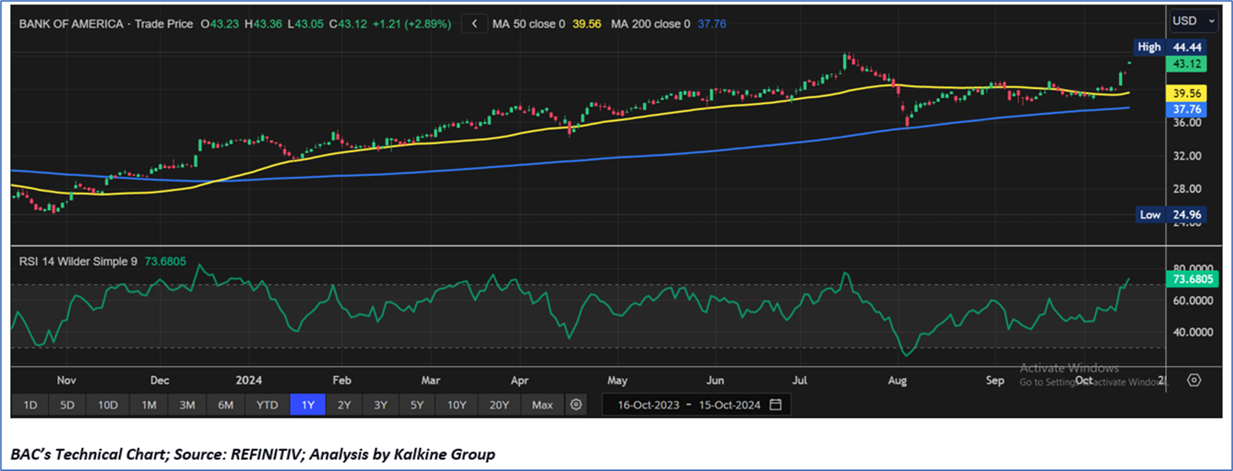The image size is (1233, 471).
Task: Edit the 16-Oct-2023 start date
Action: (x=649, y=404)
